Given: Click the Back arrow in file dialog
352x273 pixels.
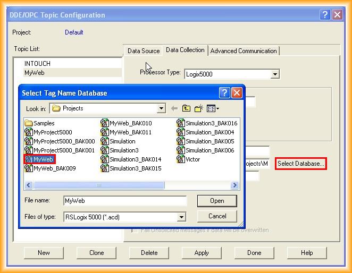Looking at the screenshot, I should tap(174, 108).
